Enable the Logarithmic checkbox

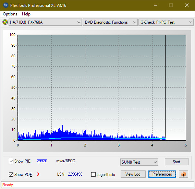point(94,175)
